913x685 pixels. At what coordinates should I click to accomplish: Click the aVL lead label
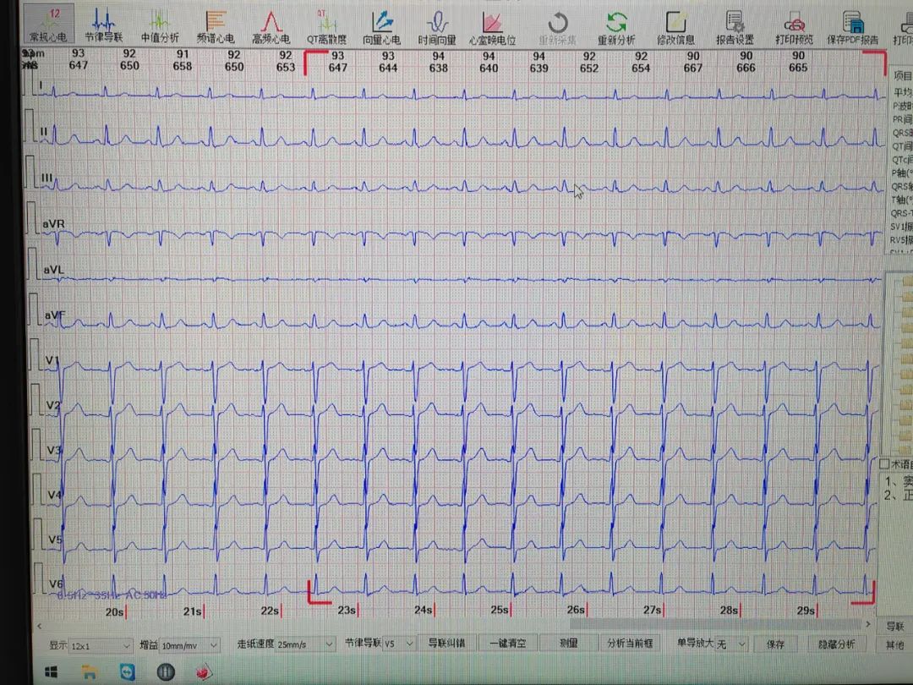point(53,270)
